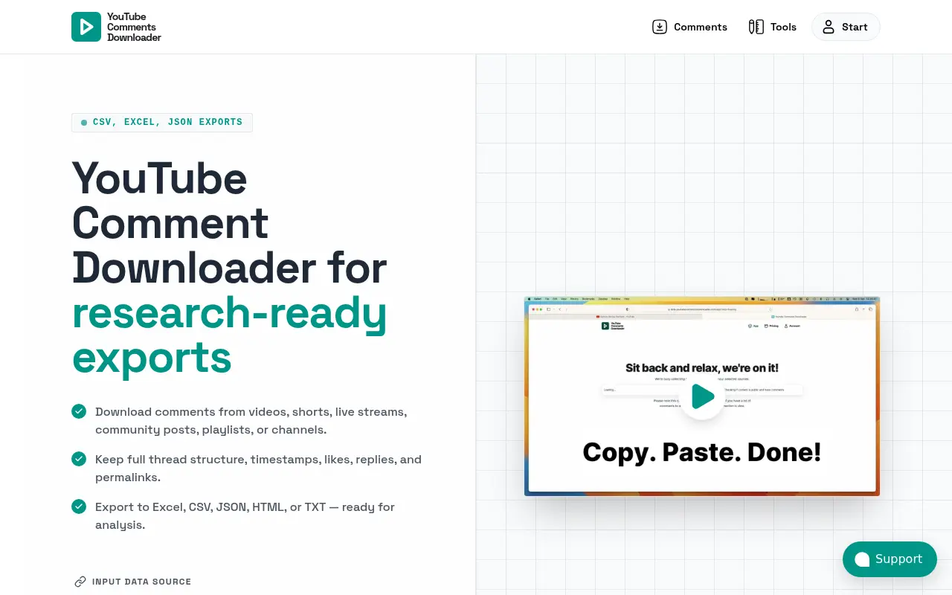Image resolution: width=952 pixels, height=595 pixels.
Task: Click the Comments download icon in the navbar
Action: [x=660, y=27]
